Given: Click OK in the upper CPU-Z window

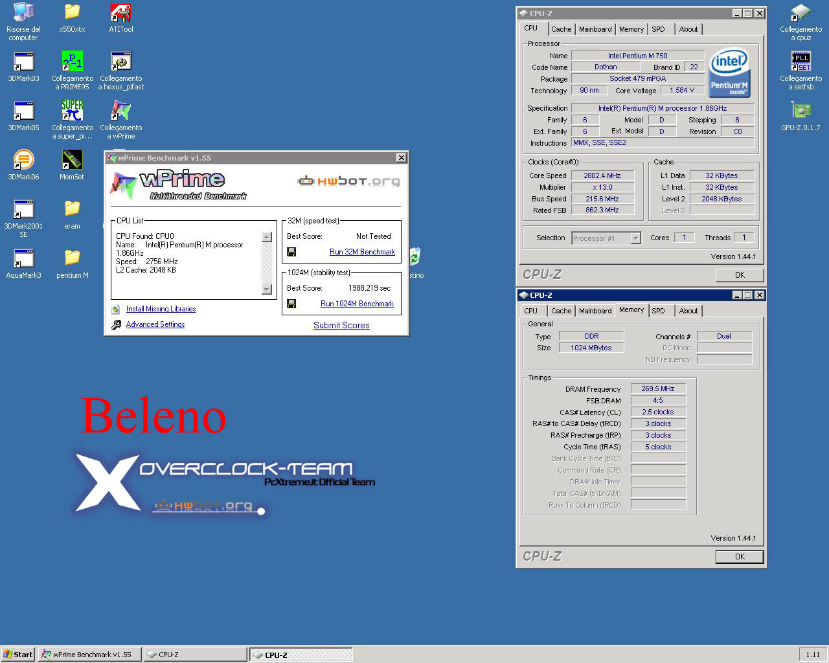Looking at the screenshot, I should pyautogui.click(x=740, y=275).
